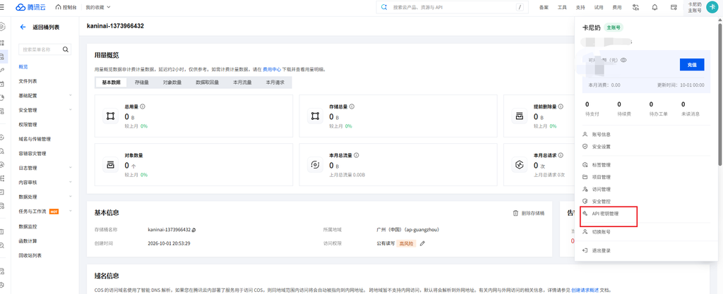Image resolution: width=723 pixels, height=294 pixels.
Task: Edit access permission pencil icon
Action: point(422,243)
